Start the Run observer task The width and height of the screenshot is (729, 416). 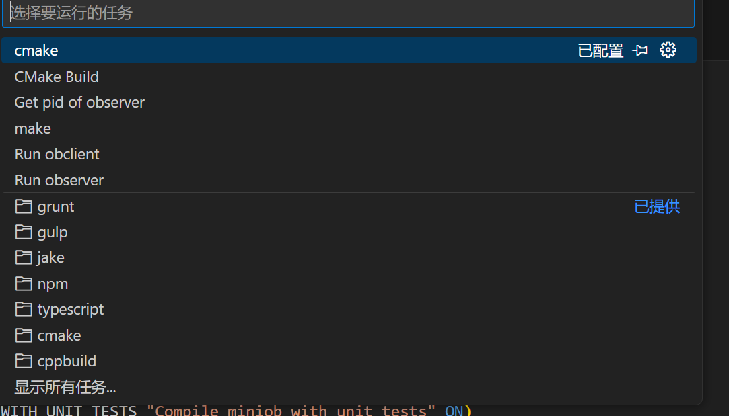[x=59, y=180]
